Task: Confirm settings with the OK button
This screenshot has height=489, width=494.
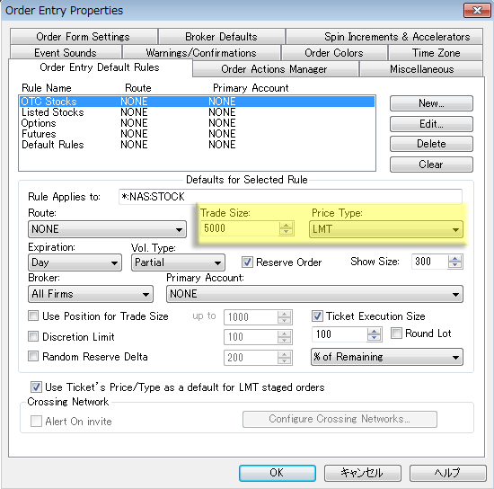Action: coord(278,473)
